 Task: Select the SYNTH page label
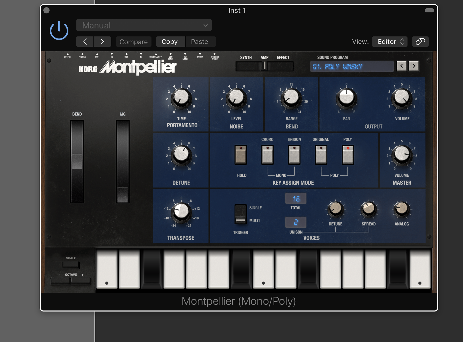coord(246,57)
